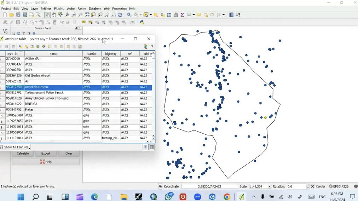Select the Zoom In magnifier tool
The height and width of the screenshot is (201, 358).
tap(67, 15)
